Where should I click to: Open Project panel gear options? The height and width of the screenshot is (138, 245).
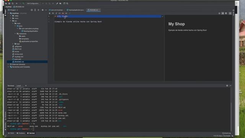pyautogui.click(x=42, y=10)
